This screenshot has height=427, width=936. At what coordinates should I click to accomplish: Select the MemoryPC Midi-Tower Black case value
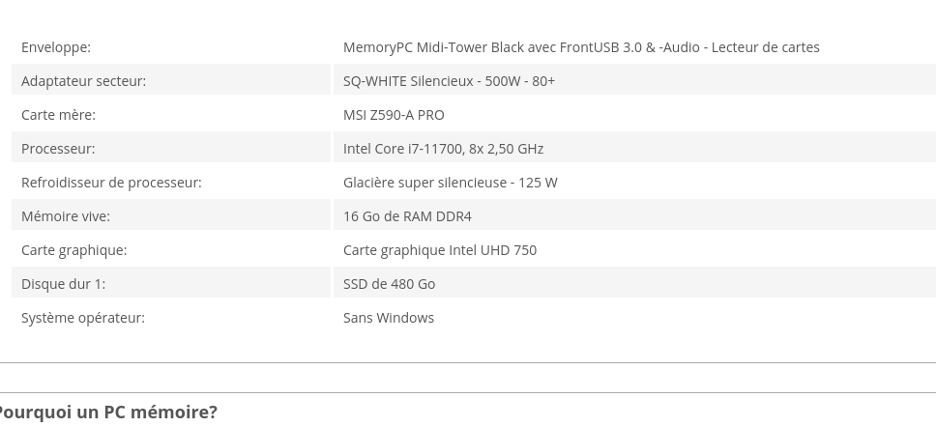tap(581, 47)
